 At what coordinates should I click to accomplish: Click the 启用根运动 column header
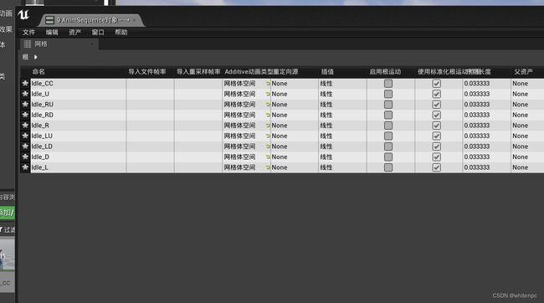(385, 72)
